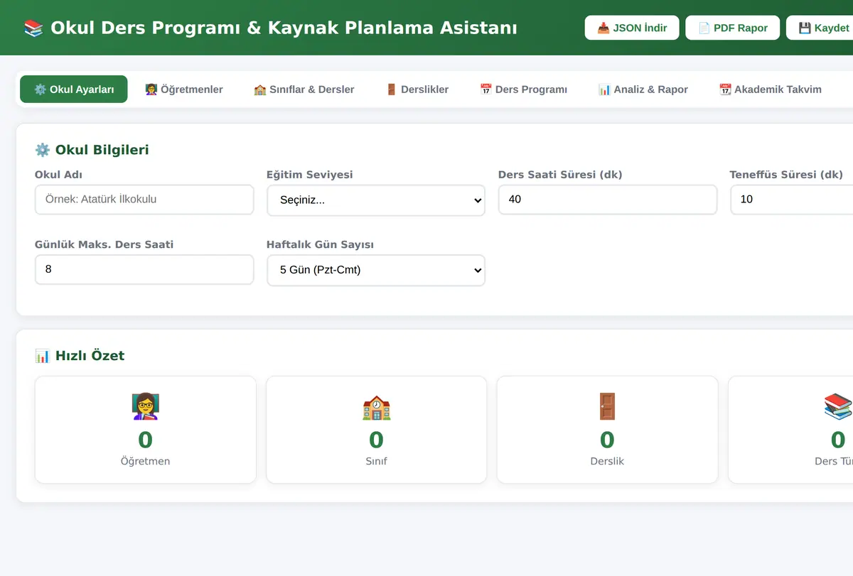Open the Öğretmenler tab

[x=184, y=89]
